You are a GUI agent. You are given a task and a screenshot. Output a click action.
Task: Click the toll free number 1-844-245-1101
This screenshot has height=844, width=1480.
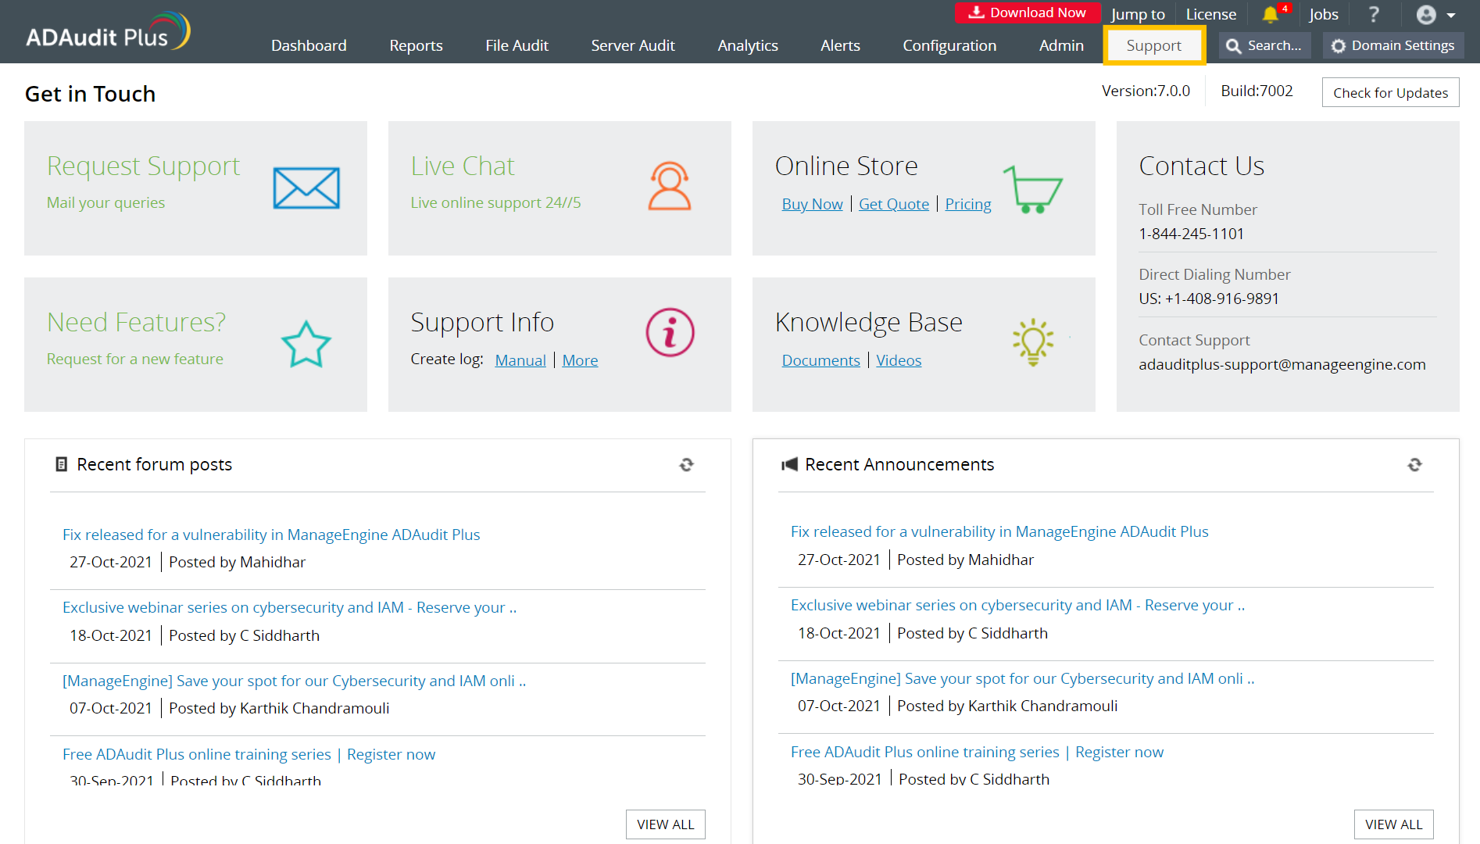1192,234
